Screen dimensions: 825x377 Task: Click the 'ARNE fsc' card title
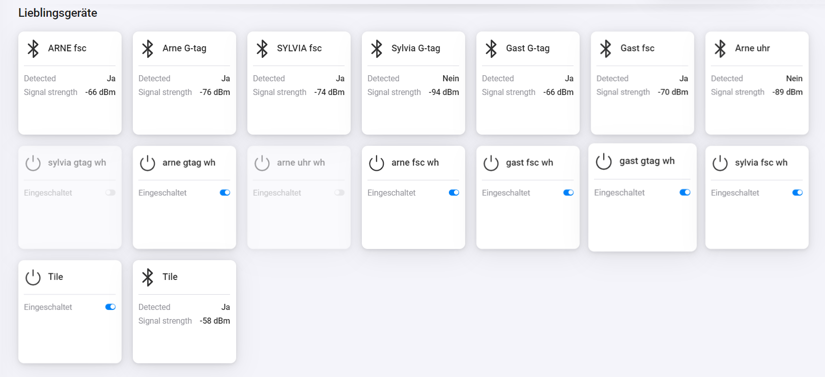click(67, 48)
